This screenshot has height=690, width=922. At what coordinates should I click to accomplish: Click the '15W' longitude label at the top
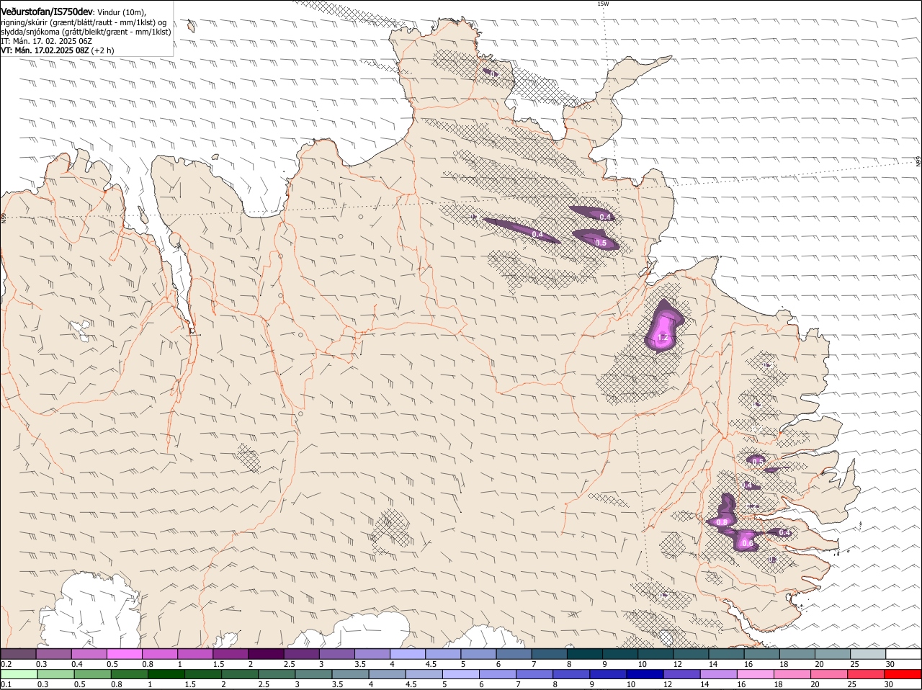(603, 4)
